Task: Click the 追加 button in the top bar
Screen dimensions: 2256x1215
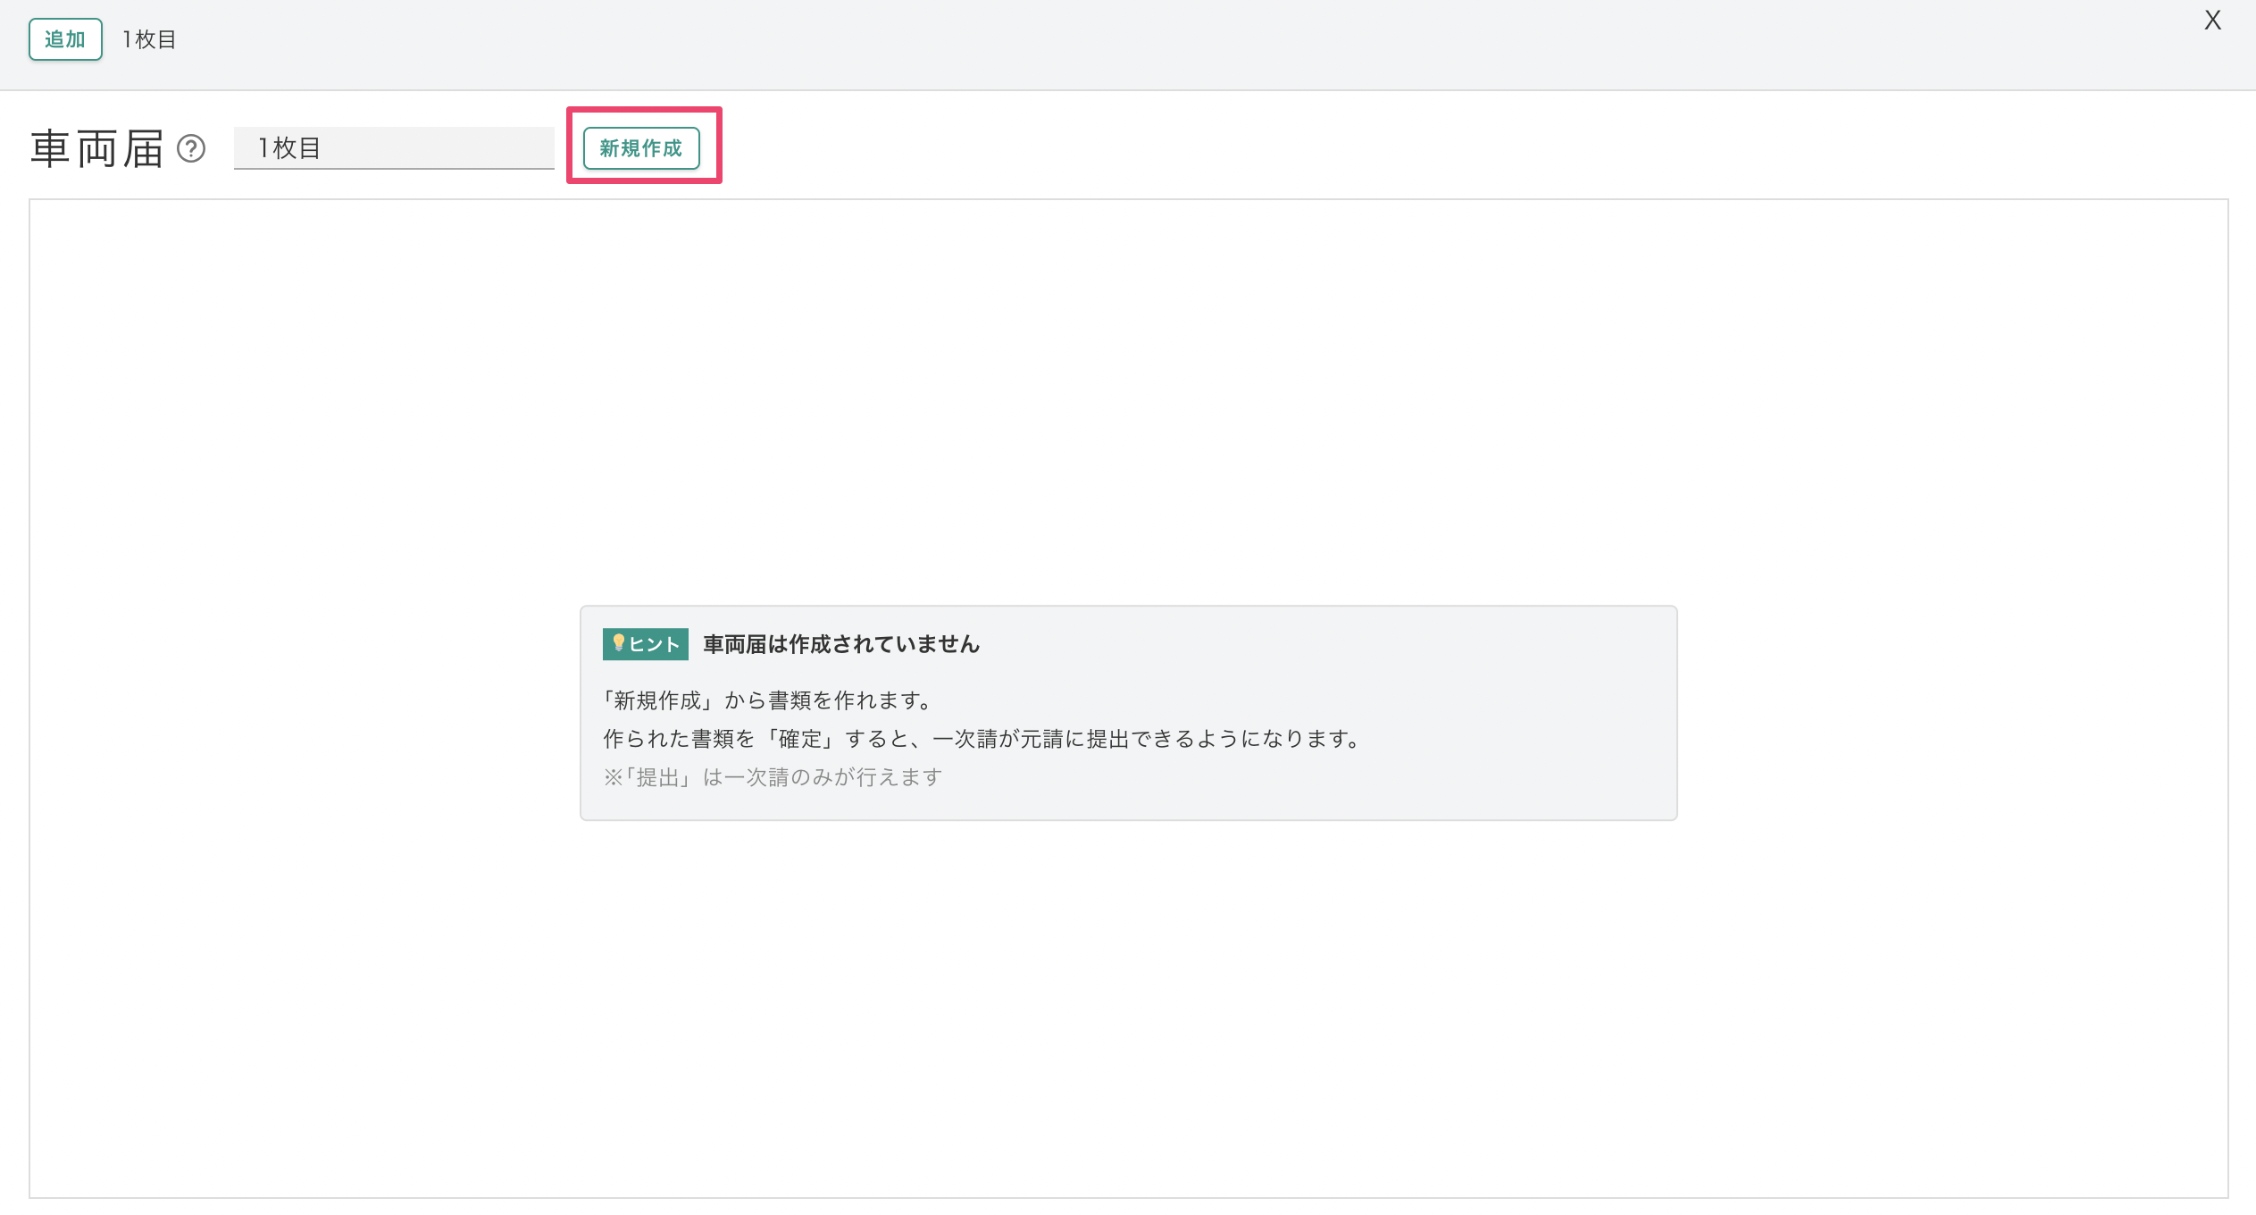Action: [65, 39]
